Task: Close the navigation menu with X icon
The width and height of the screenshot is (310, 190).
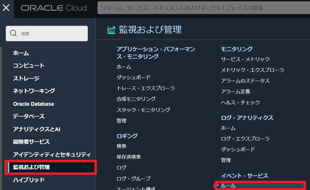Action: (7, 8)
